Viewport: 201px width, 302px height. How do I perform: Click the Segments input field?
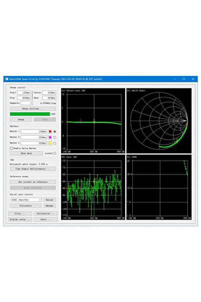pyautogui.click(x=27, y=103)
